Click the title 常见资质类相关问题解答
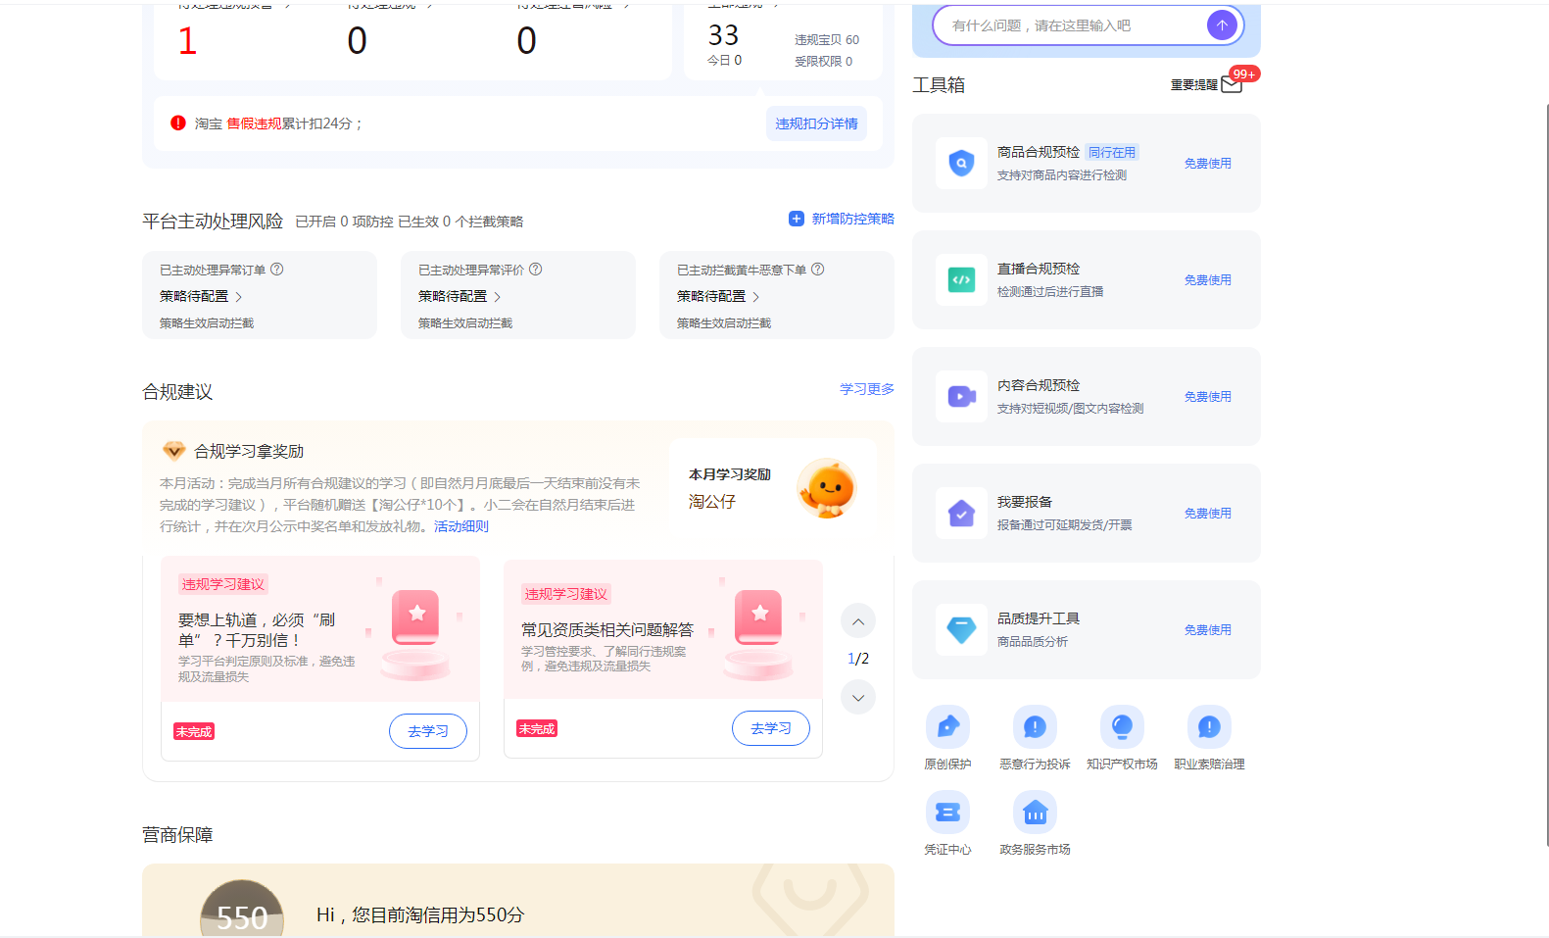 pyautogui.click(x=607, y=629)
